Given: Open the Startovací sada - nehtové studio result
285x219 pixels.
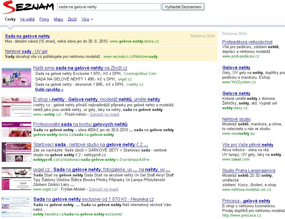Looking at the screenshot, I should (91, 145).
